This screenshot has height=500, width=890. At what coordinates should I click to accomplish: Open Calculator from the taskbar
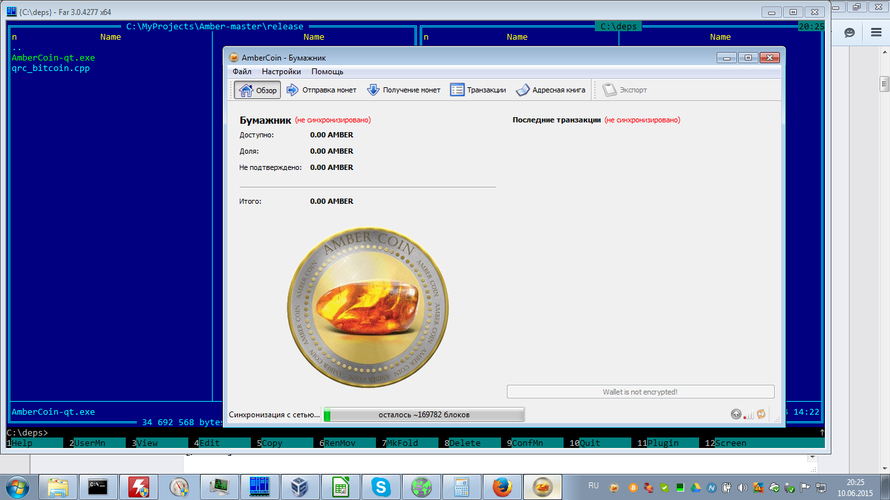(462, 486)
